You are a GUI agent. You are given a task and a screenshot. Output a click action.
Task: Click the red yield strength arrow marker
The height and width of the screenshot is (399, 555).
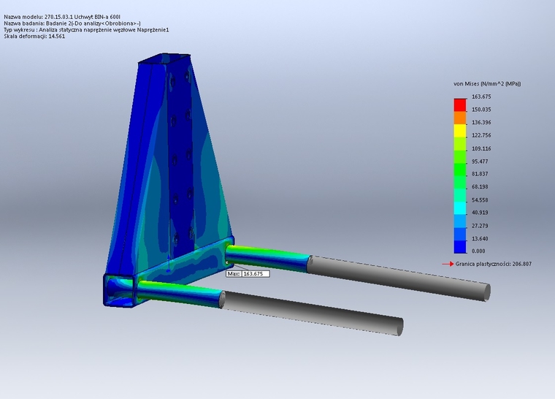(448, 264)
